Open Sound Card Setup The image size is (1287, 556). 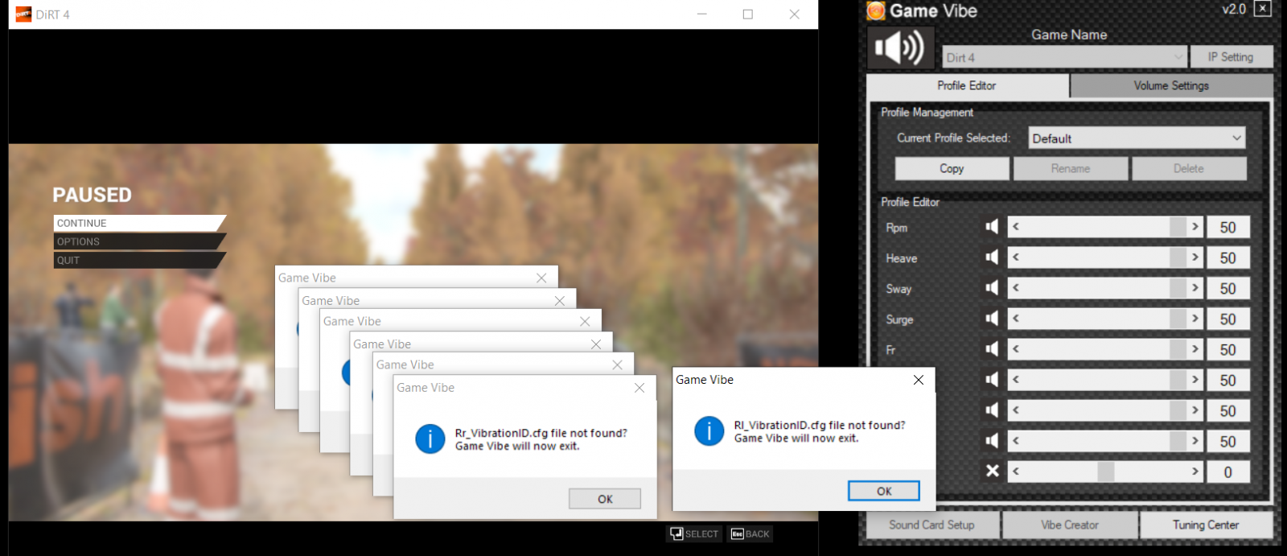[x=932, y=525]
